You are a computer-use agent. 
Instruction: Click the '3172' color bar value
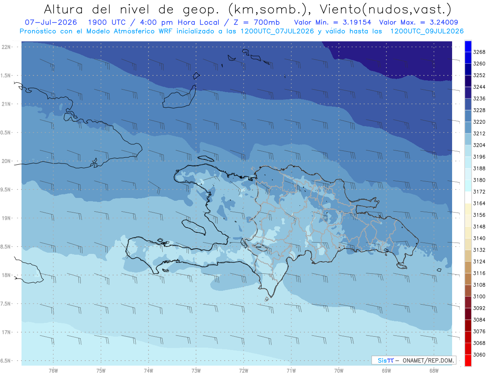coord(479,192)
